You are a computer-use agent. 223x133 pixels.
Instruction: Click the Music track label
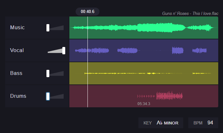17,27
